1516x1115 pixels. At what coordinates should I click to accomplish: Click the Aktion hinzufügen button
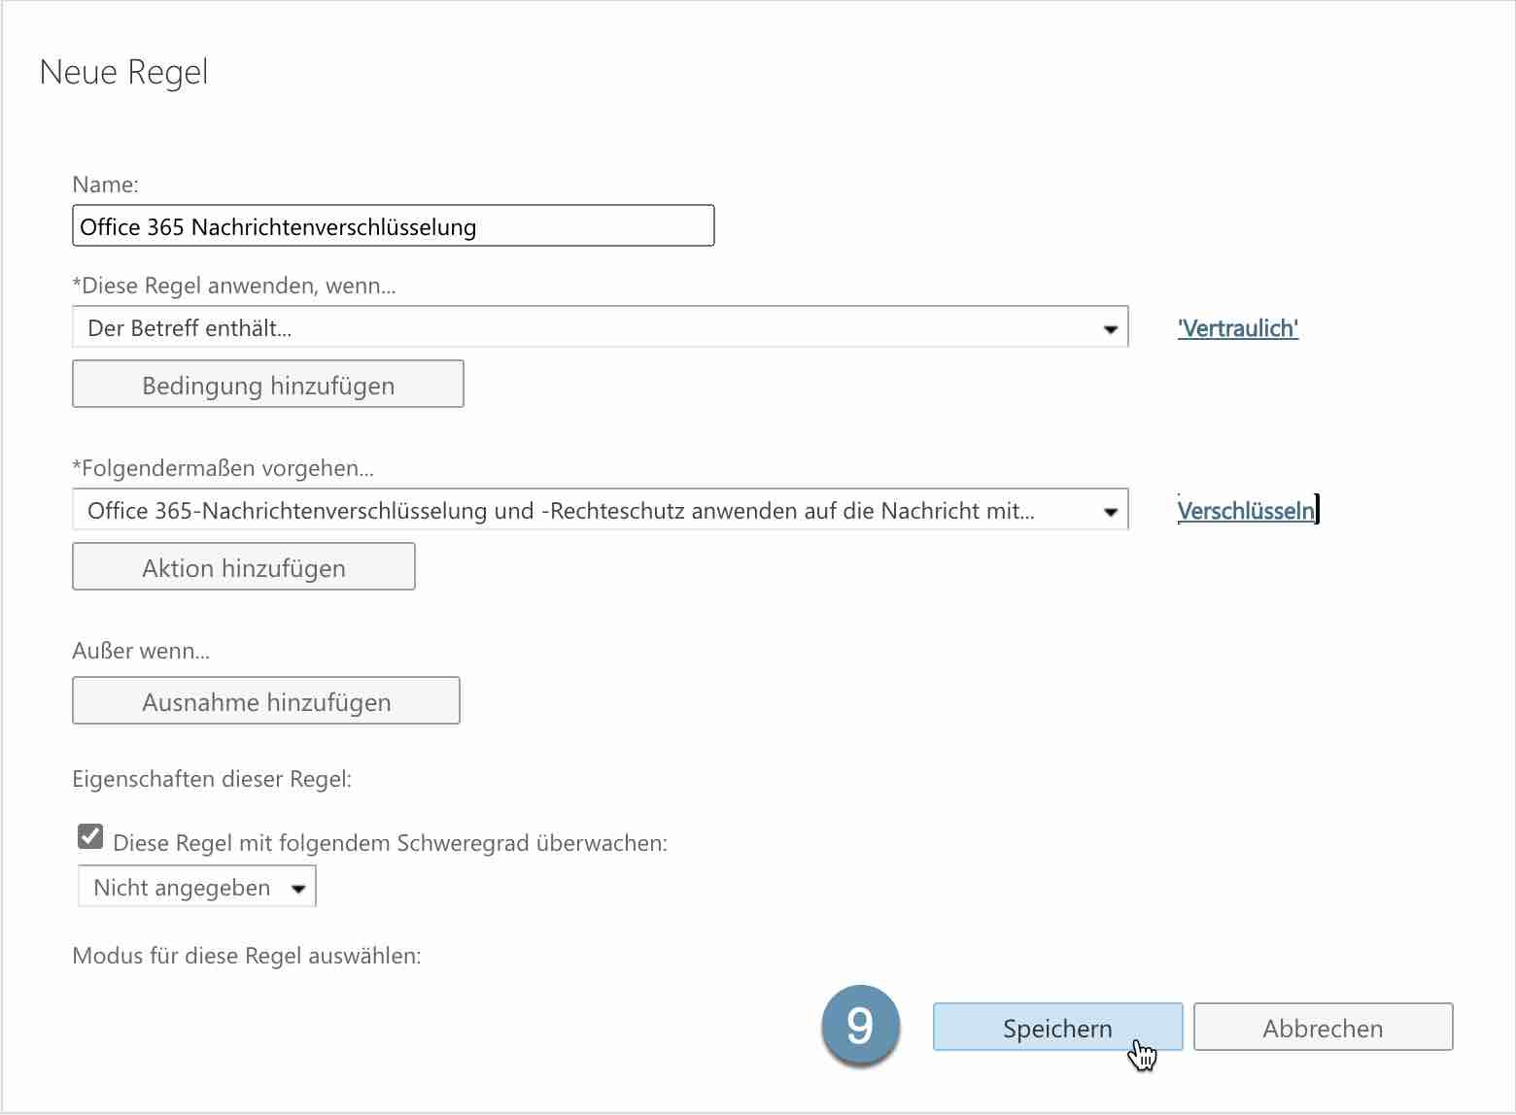pyautogui.click(x=244, y=567)
